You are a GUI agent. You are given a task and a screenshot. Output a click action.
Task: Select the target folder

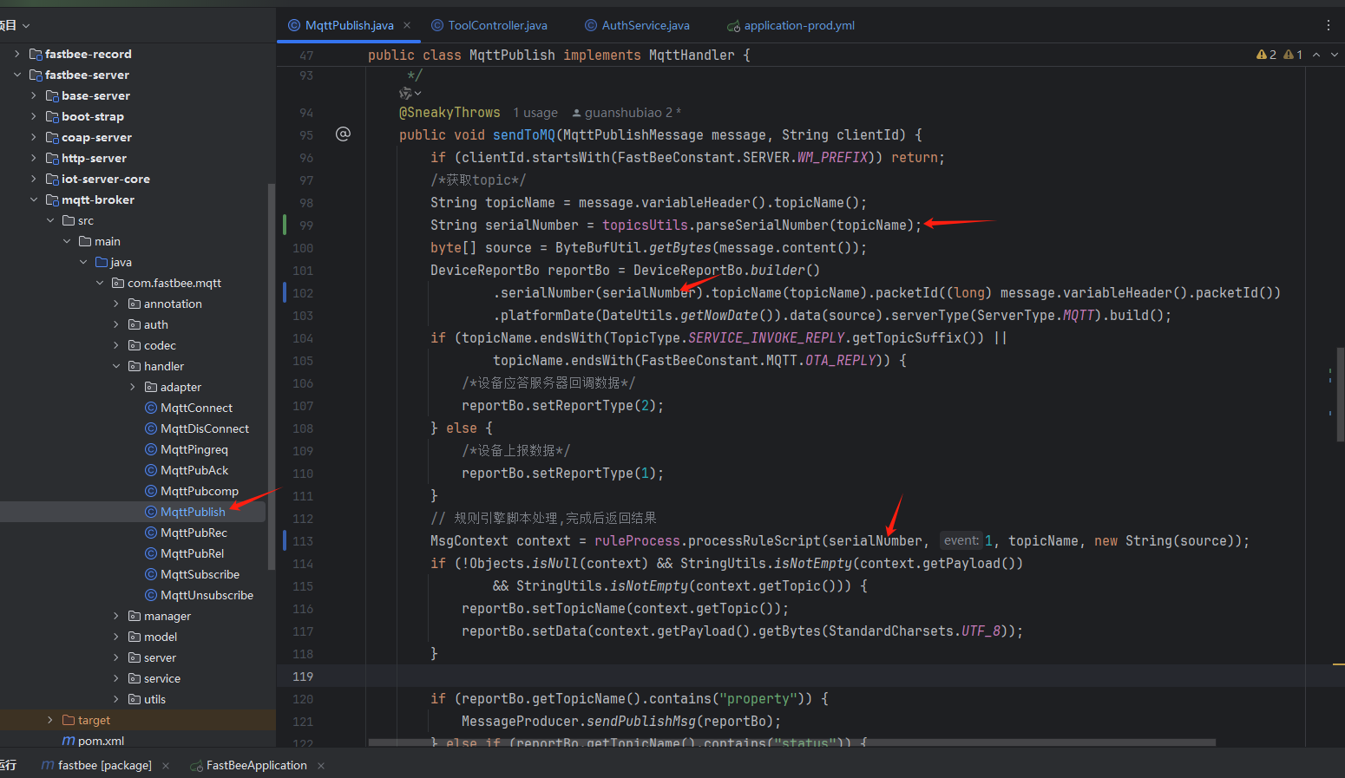tap(86, 720)
